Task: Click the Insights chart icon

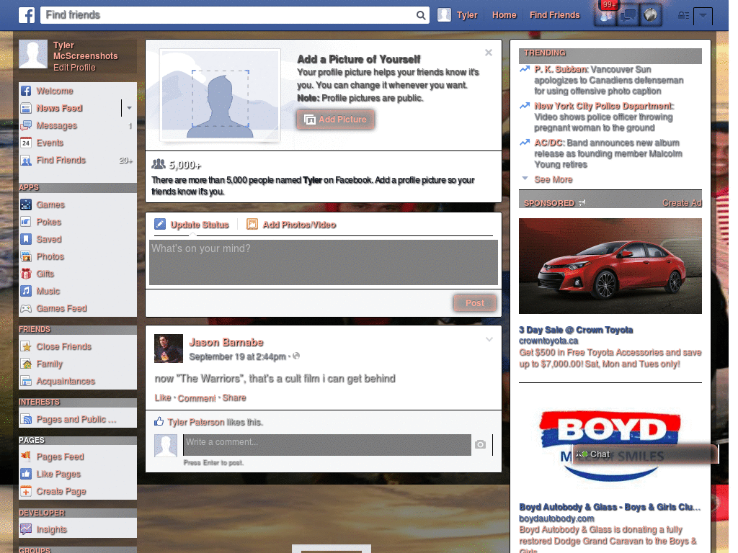Action: pos(26,529)
